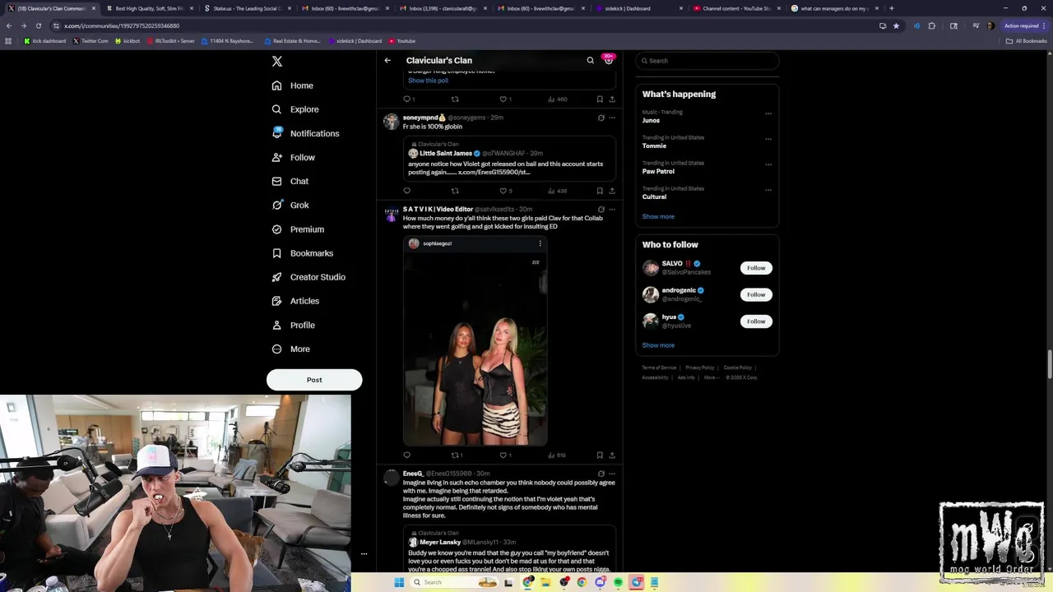Follow SALVO account

(x=756, y=268)
